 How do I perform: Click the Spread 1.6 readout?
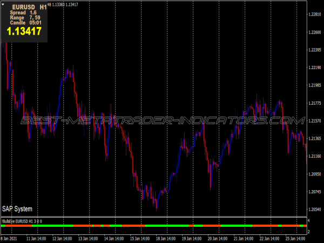click(x=23, y=12)
